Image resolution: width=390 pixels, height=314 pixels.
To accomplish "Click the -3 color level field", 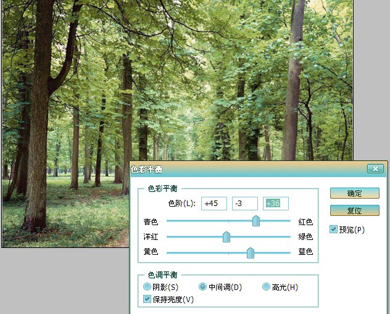I will tap(245, 204).
